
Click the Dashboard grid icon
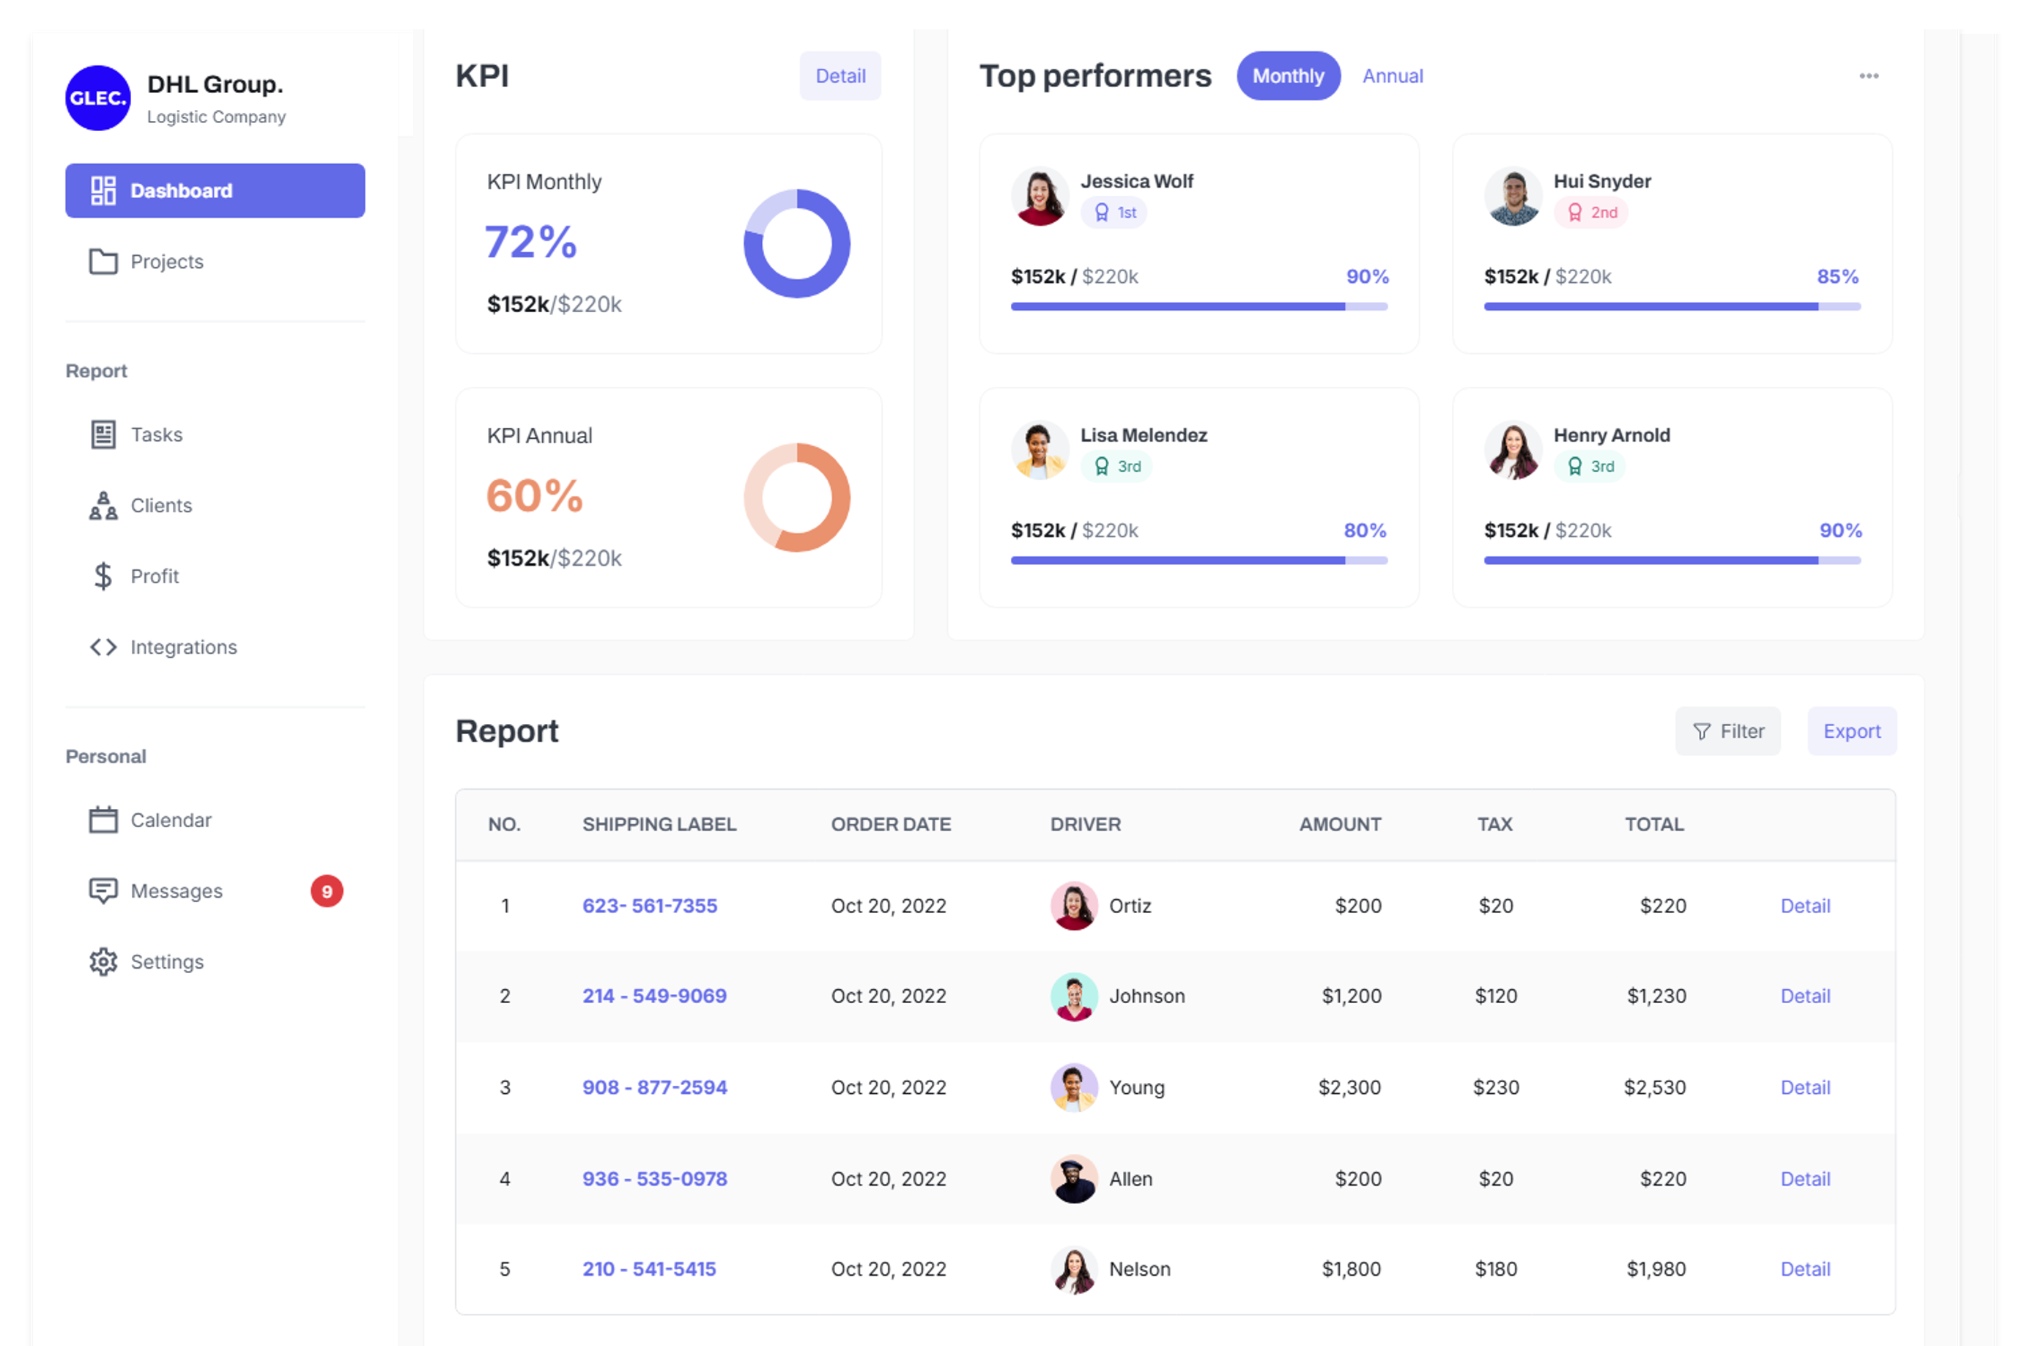click(x=103, y=191)
